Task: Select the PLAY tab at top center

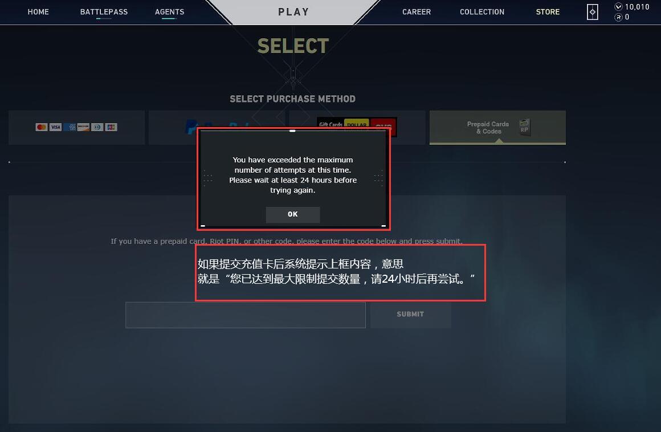Action: coord(293,12)
